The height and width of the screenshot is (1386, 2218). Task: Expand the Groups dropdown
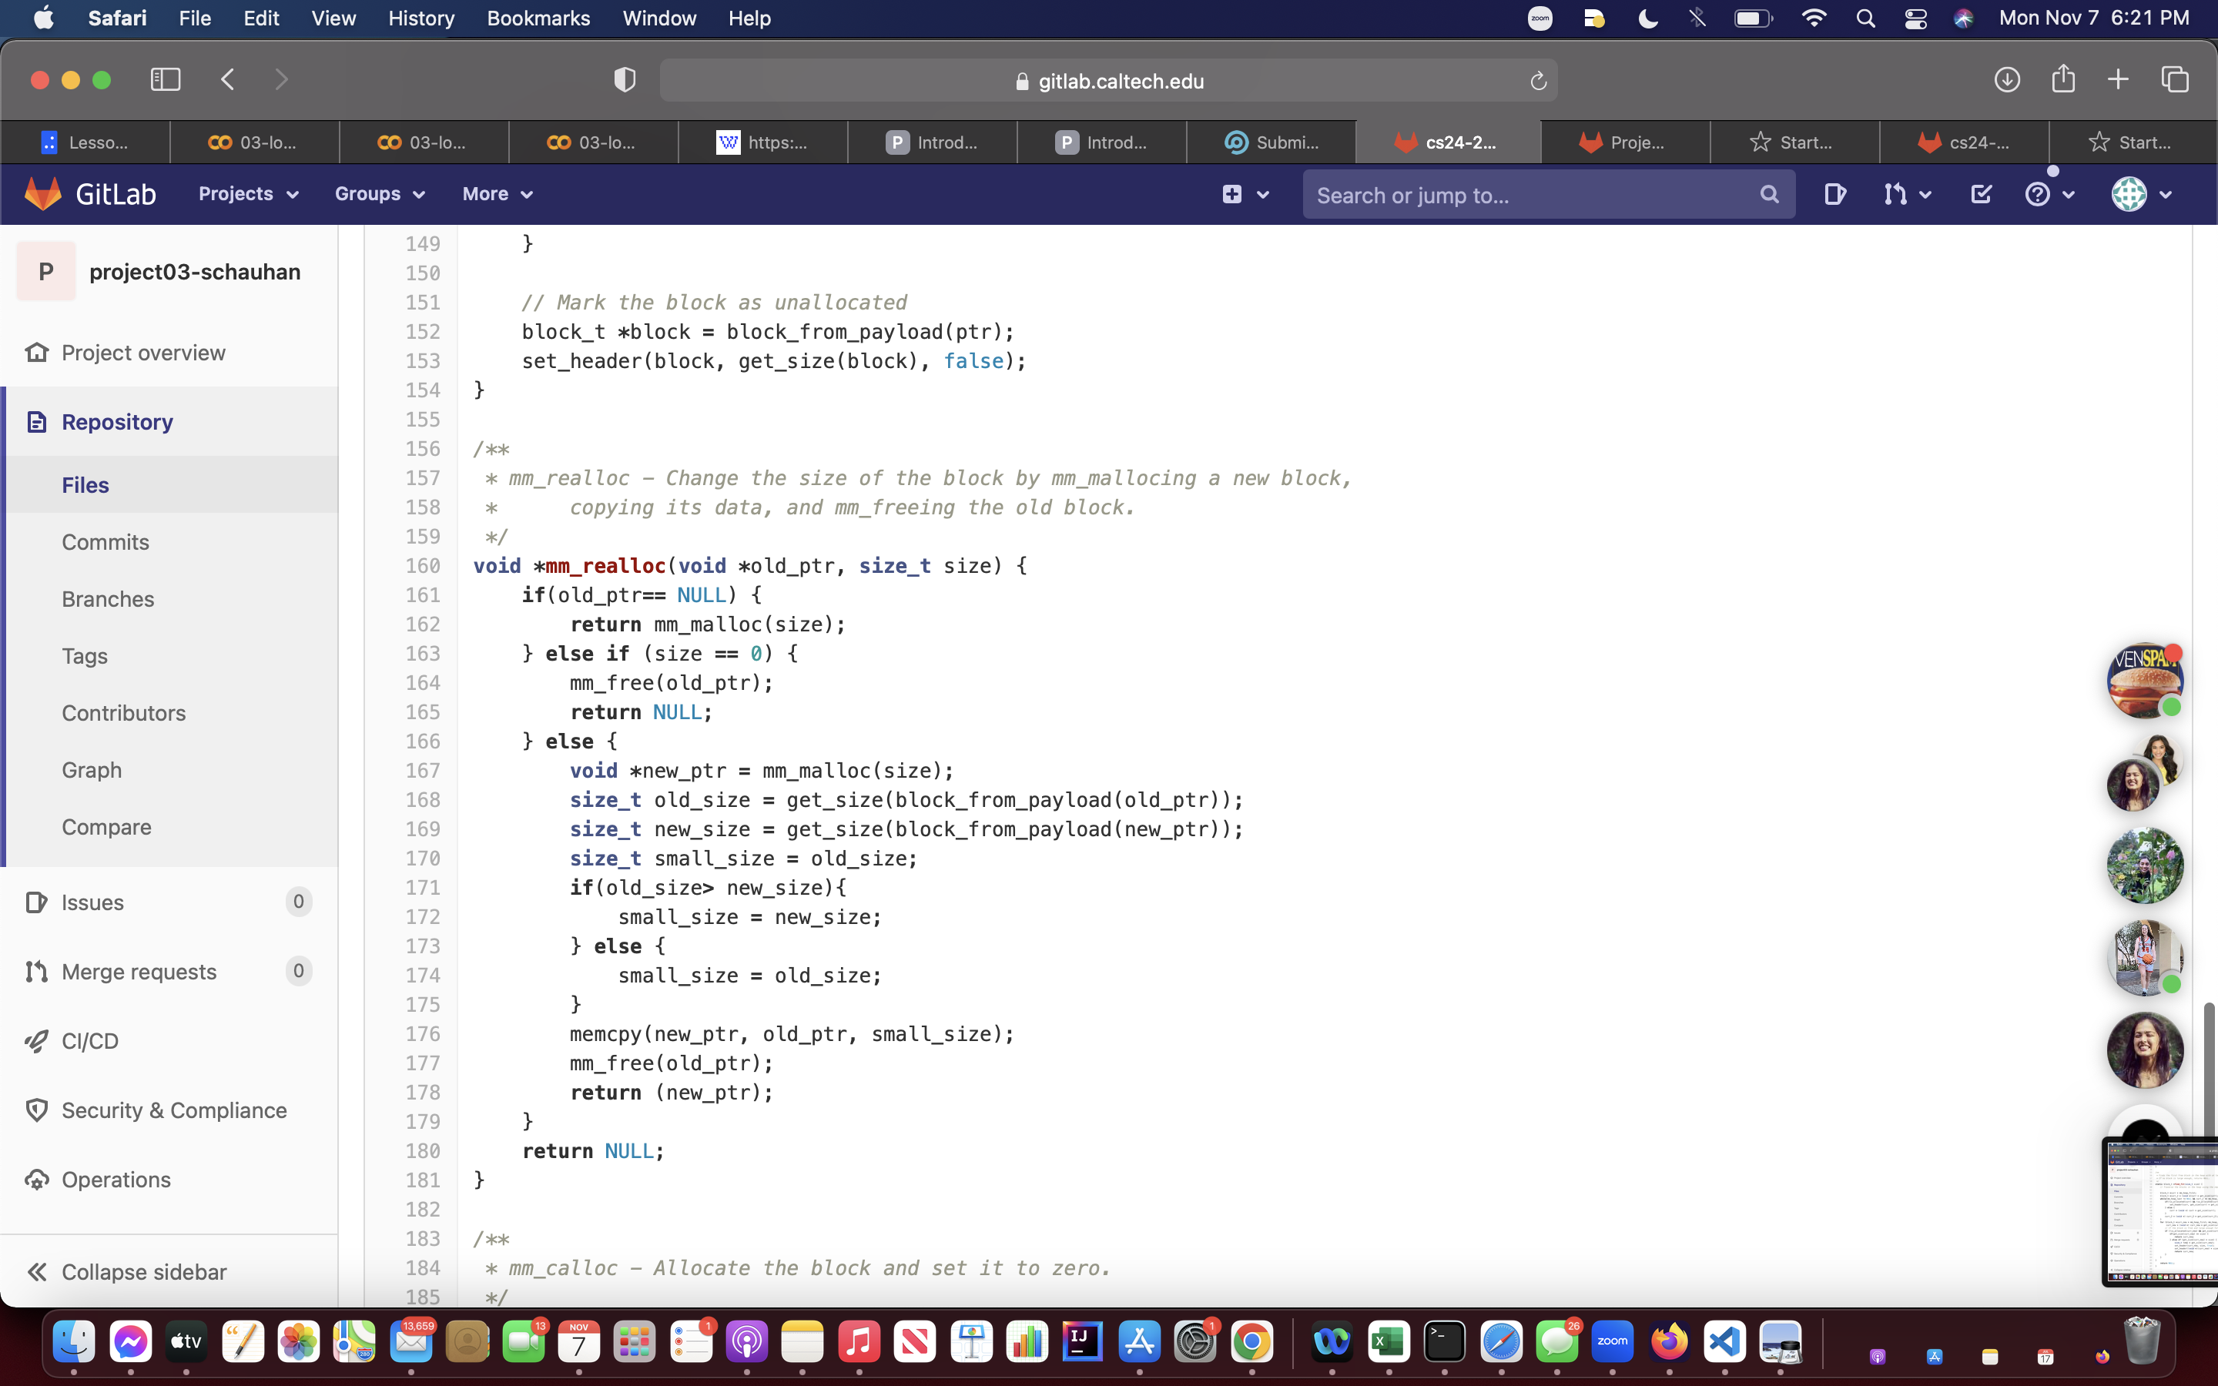click(x=380, y=193)
